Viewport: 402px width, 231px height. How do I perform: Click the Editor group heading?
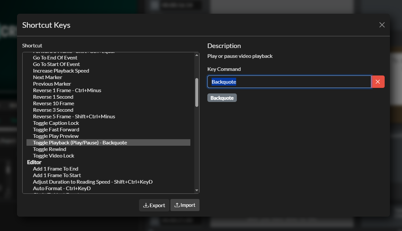pyautogui.click(x=34, y=162)
